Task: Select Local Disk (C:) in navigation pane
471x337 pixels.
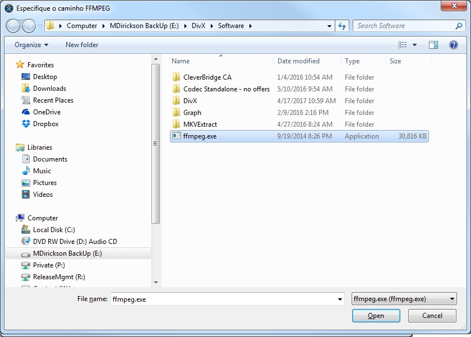Action: (x=54, y=230)
